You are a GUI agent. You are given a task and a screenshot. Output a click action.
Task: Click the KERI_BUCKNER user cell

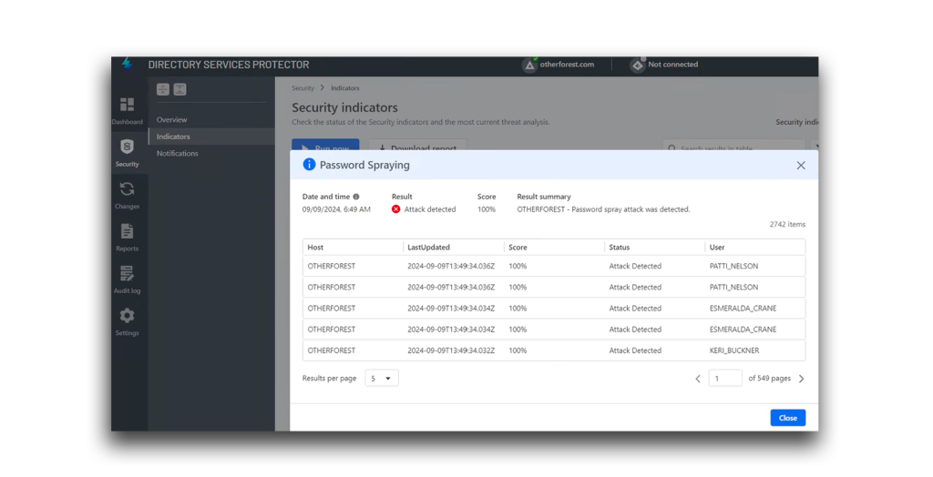pos(734,350)
